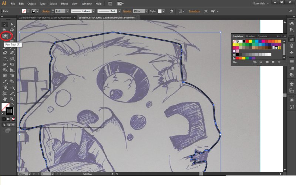Select the Artboard tool
This screenshot has width=296, height=185.
(5, 93)
